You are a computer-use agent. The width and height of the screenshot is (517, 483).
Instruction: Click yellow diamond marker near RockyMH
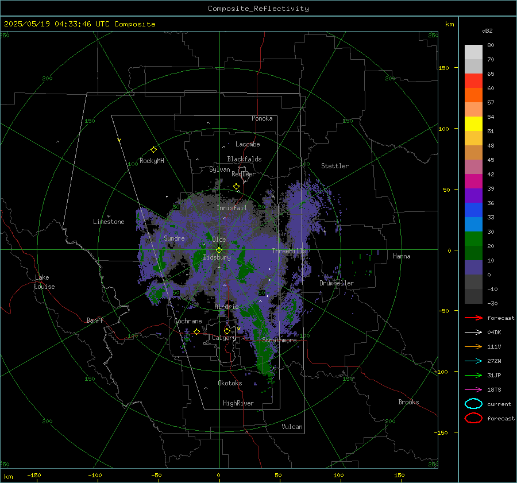coord(153,150)
